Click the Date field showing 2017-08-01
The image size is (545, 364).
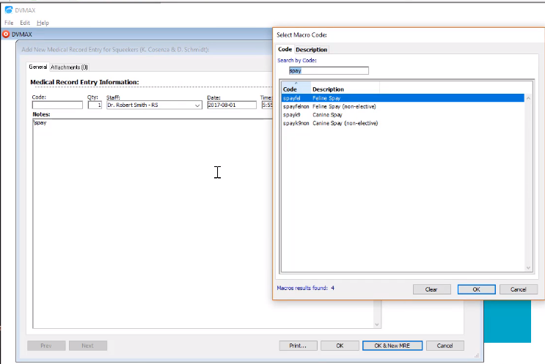pos(232,105)
